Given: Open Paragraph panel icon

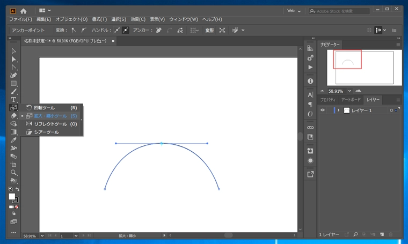Looking at the screenshot, I should click(x=310, y=105).
